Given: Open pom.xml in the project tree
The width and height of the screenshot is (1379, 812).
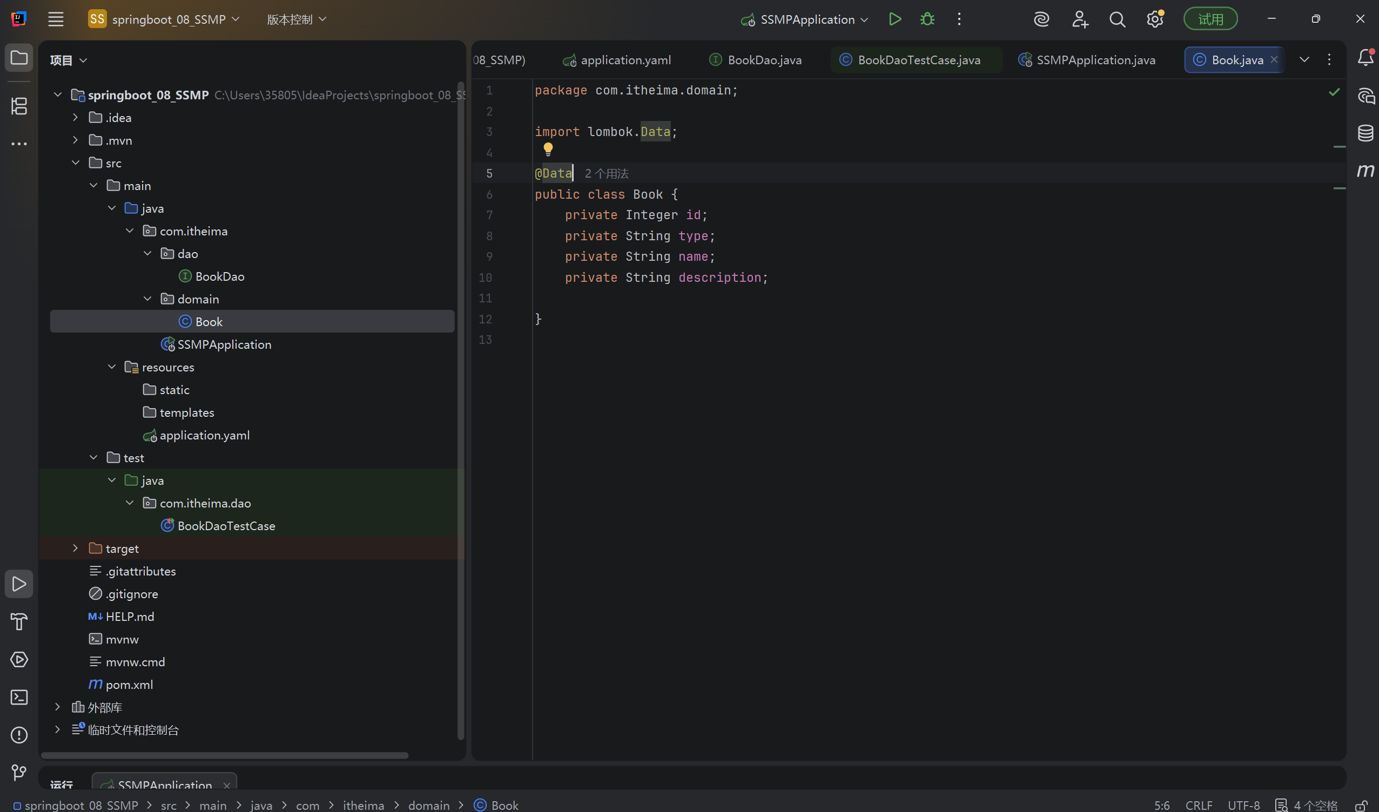Looking at the screenshot, I should pyautogui.click(x=129, y=685).
